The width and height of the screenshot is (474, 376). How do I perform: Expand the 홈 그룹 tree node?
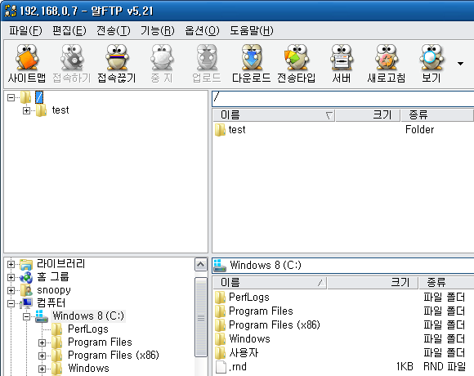11,277
